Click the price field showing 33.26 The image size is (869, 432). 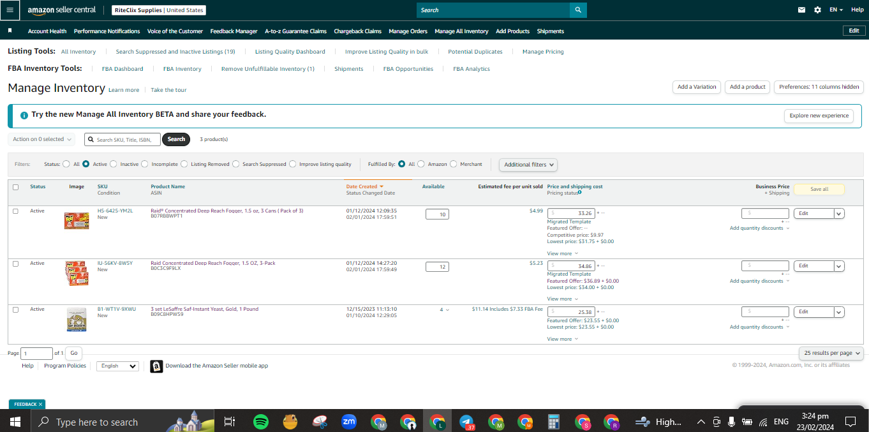point(571,213)
